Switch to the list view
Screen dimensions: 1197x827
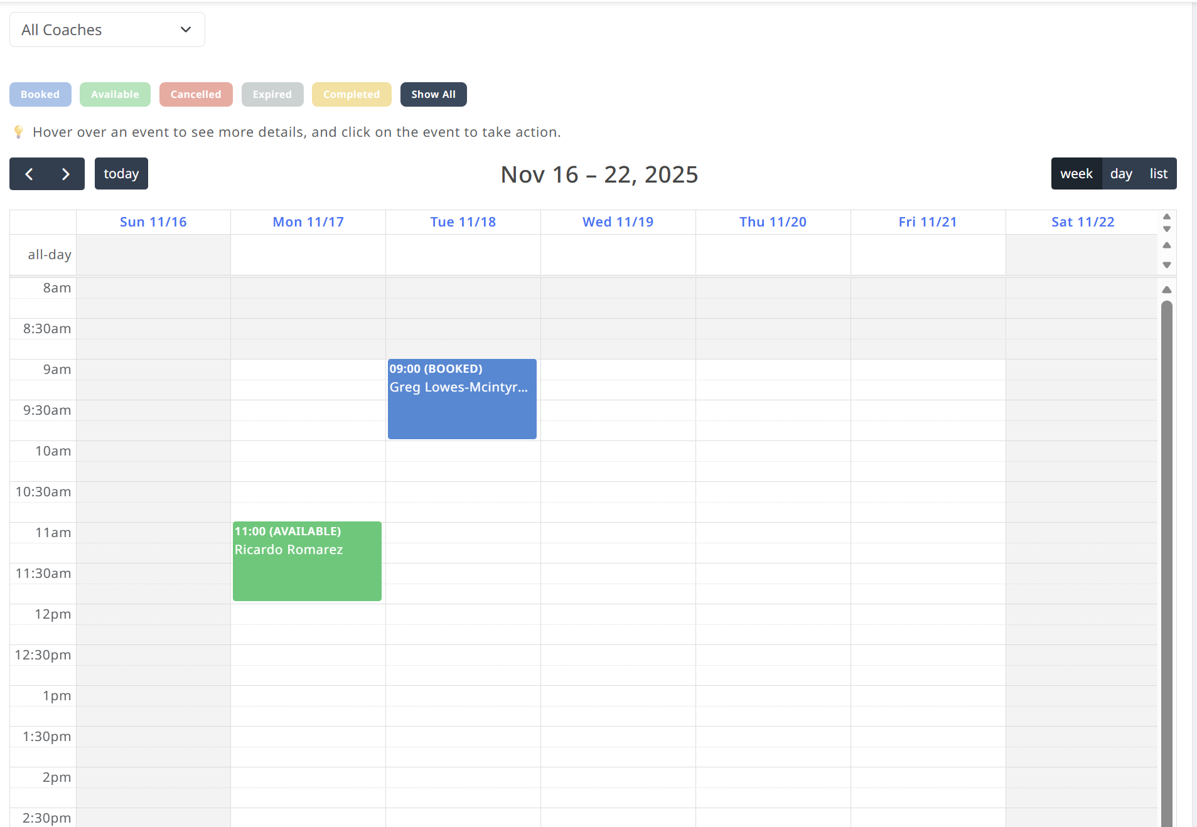click(x=1158, y=174)
